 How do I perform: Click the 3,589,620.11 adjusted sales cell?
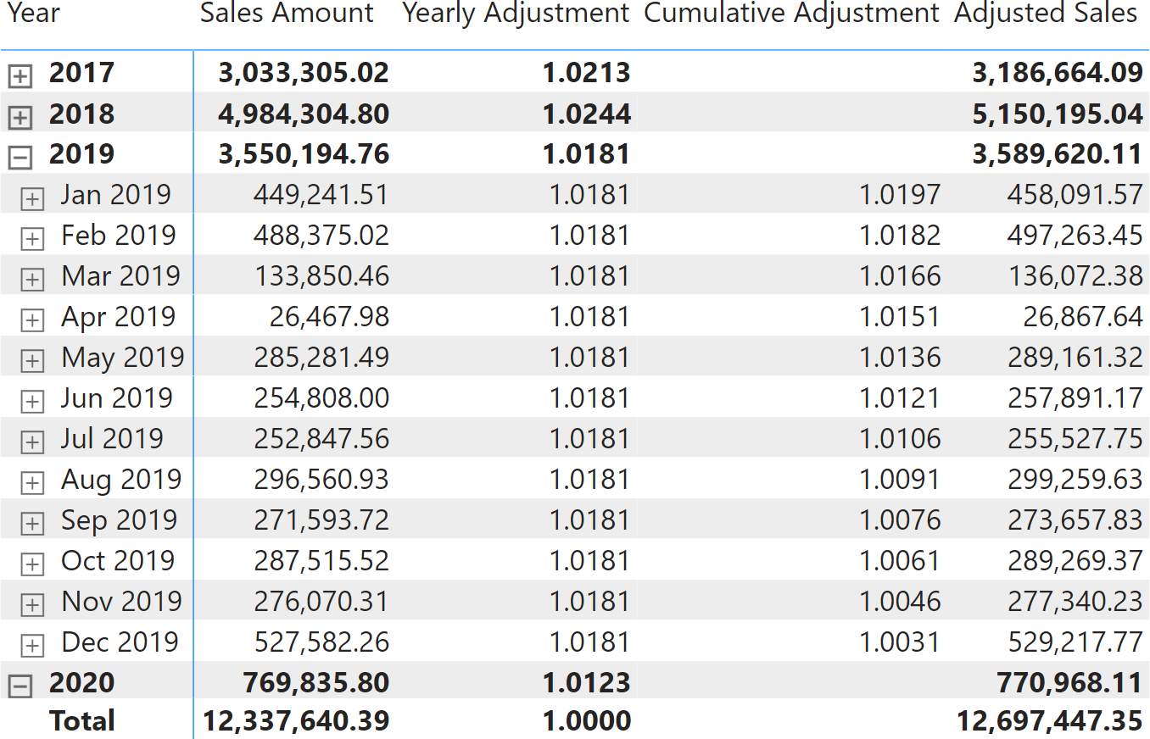coord(1058,154)
